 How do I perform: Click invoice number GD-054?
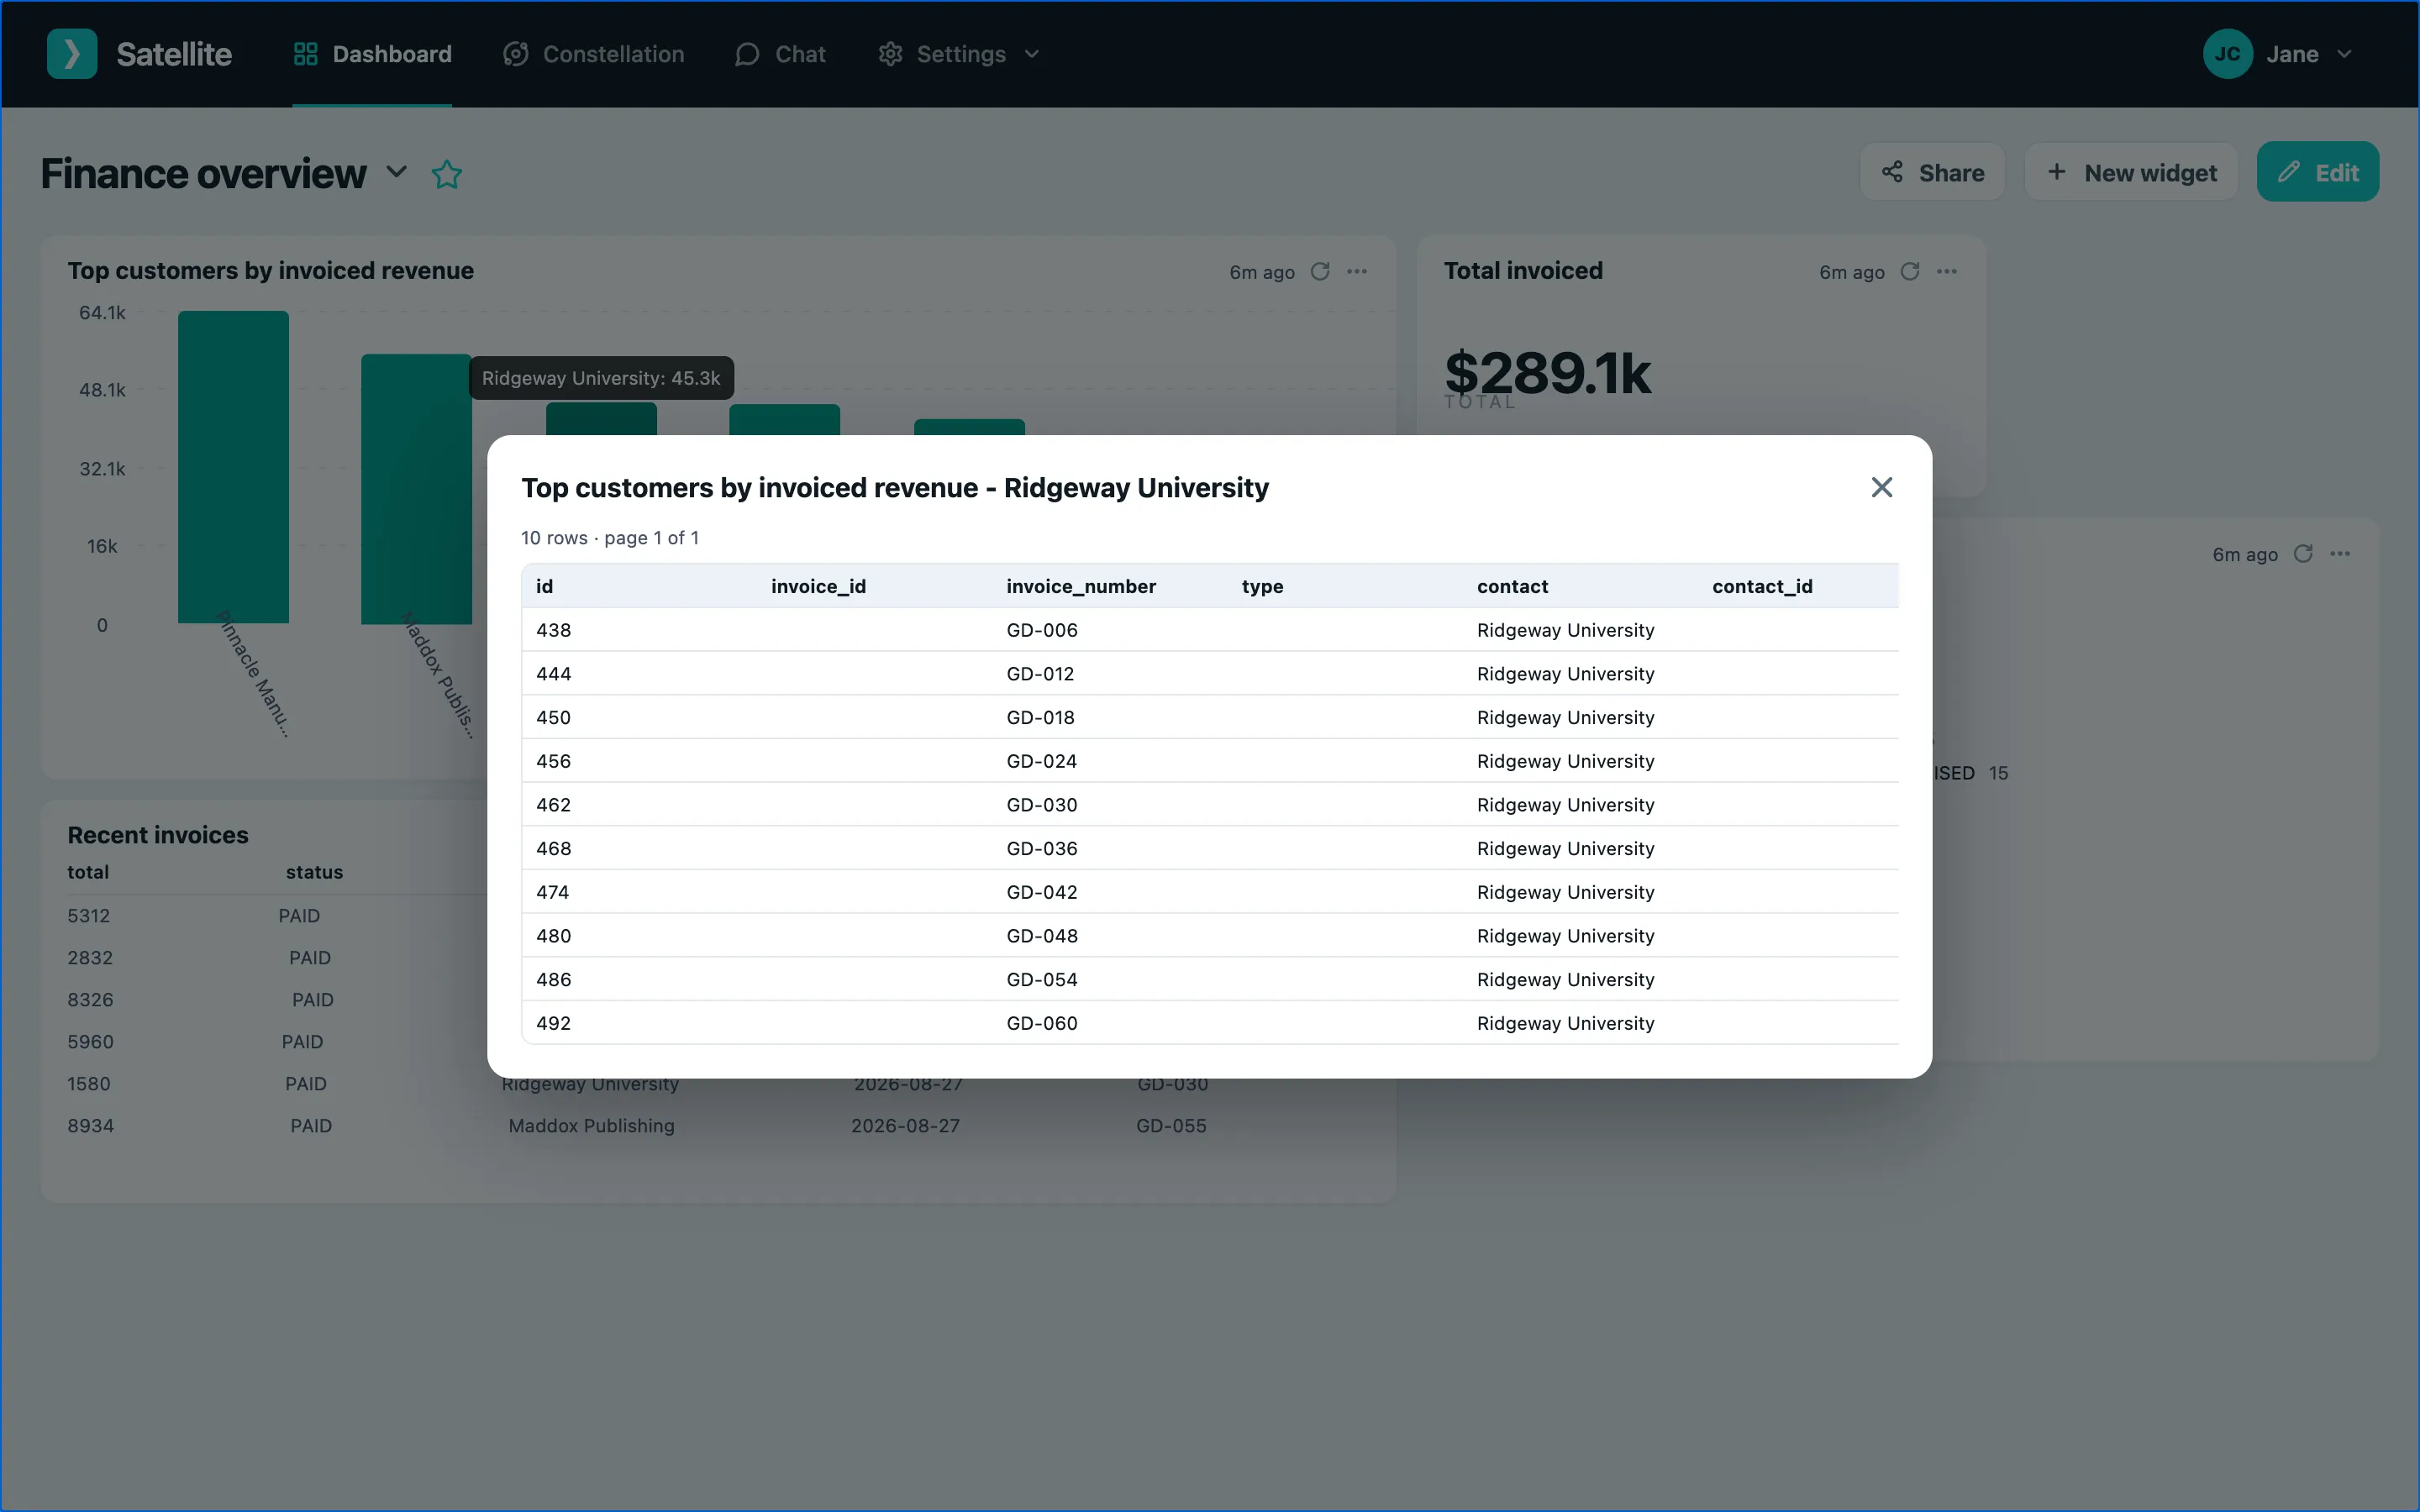(1041, 980)
